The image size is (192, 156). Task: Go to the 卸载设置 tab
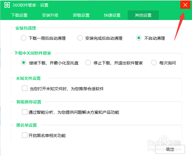(81, 15)
